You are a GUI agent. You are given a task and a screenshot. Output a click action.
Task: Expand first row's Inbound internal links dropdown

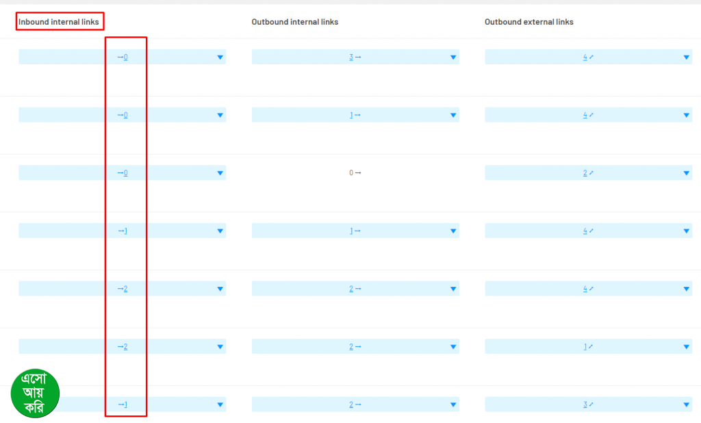coord(220,57)
